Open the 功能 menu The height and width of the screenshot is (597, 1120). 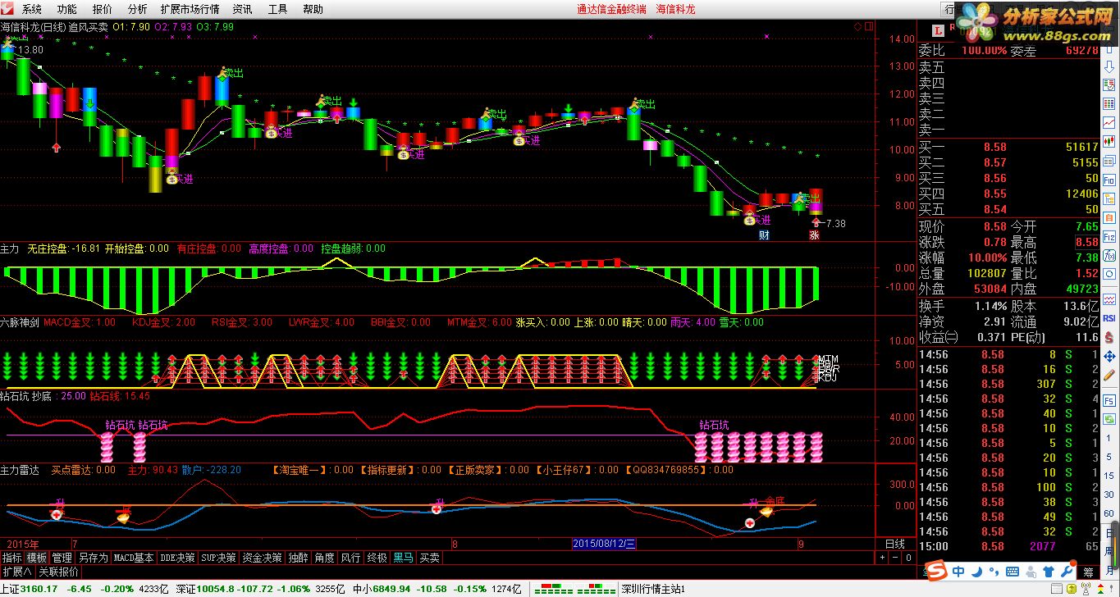[x=66, y=9]
